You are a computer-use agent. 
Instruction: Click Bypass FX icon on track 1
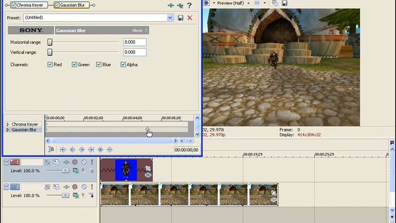48,162
